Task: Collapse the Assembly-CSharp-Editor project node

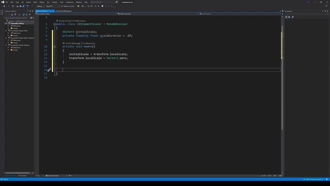Action: point(6,31)
